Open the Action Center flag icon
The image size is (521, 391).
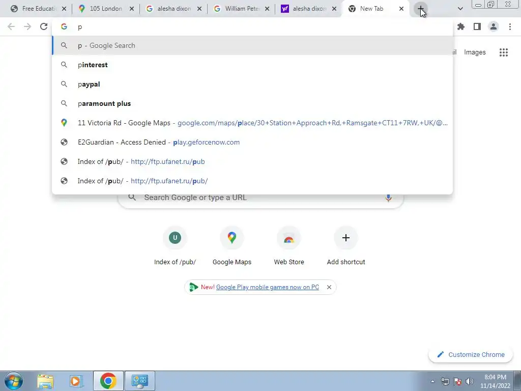tap(457, 381)
